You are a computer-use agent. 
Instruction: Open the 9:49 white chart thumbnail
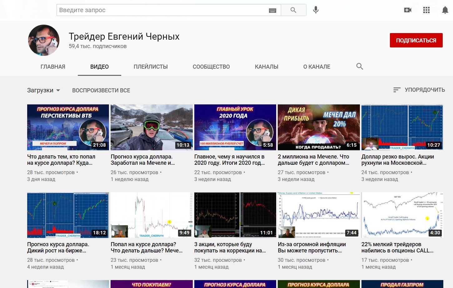click(152, 215)
